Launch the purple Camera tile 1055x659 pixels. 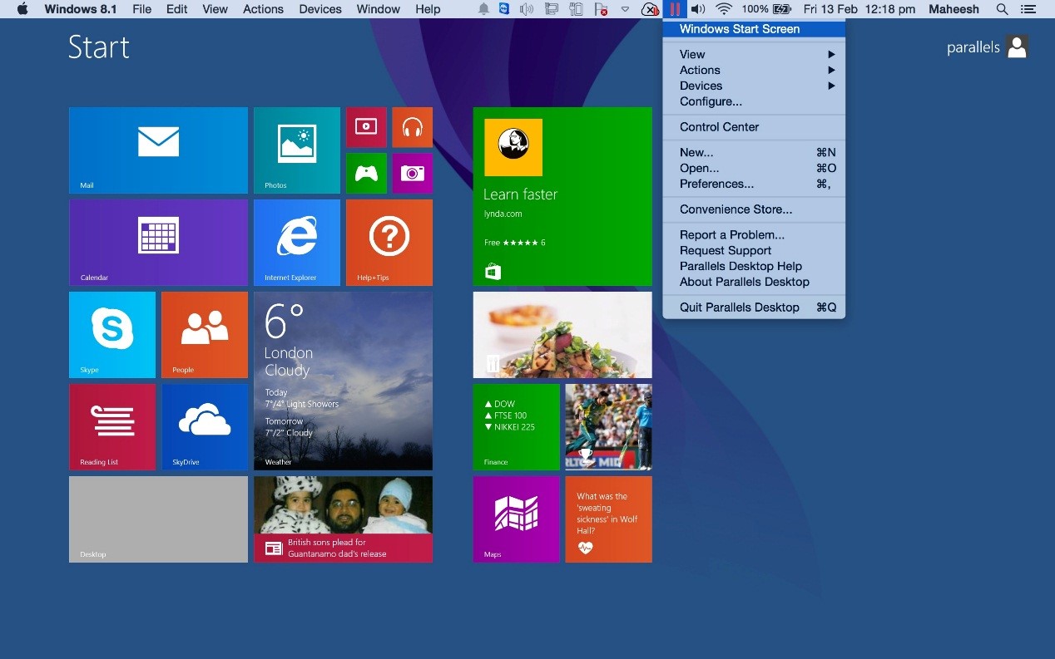pos(412,173)
